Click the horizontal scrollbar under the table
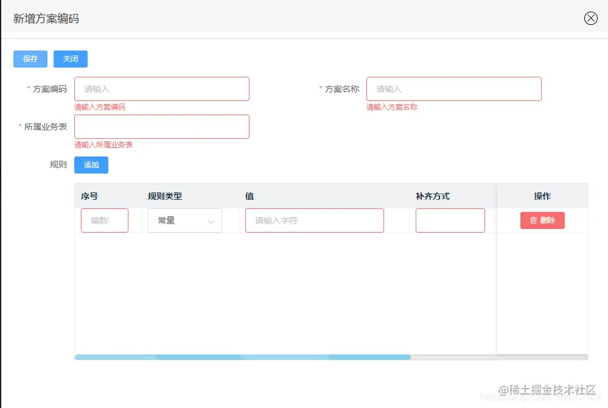 [x=243, y=357]
